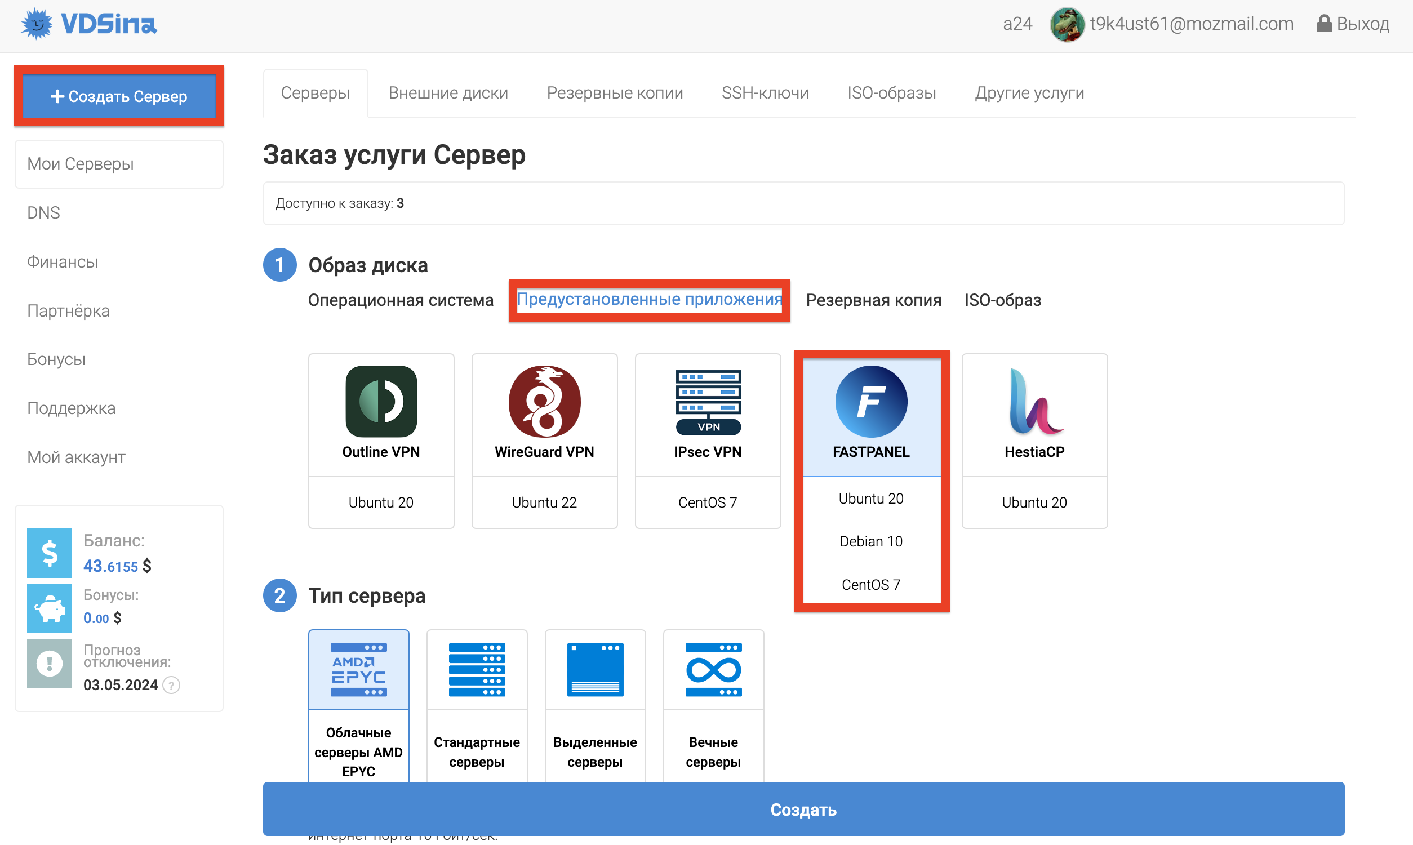Image resolution: width=1413 pixels, height=845 pixels.
Task: Switch to the Серверы tab
Action: (316, 93)
